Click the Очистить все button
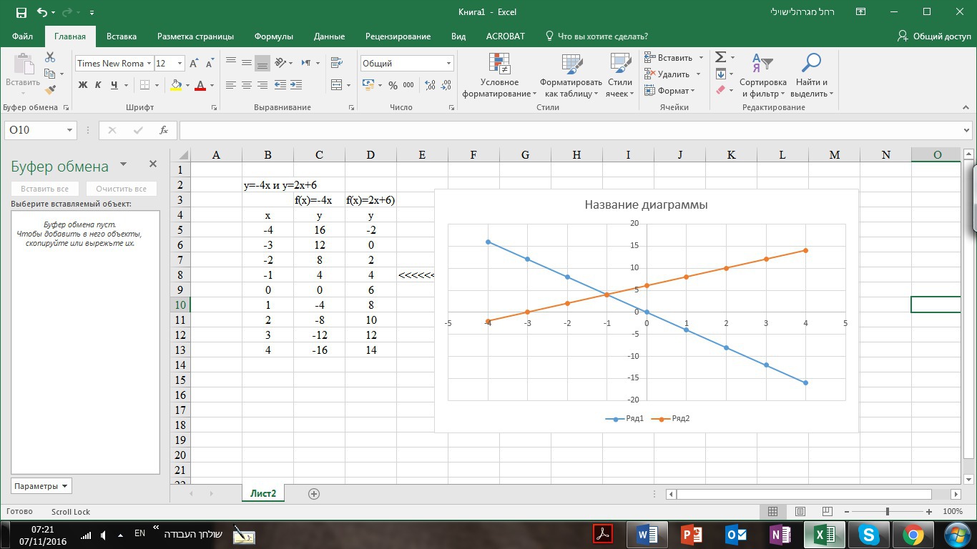This screenshot has height=549, width=977. 121,189
